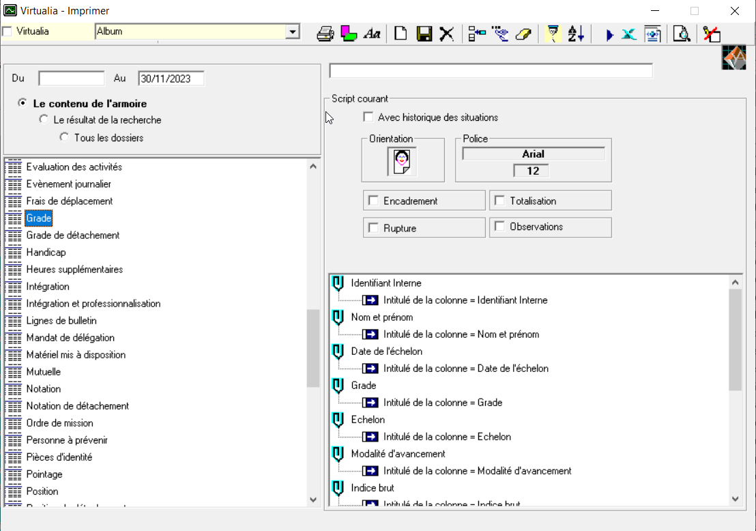
Task: Click the font 'Aa' toolbar icon
Action: 372,33
